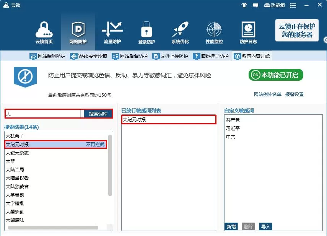Click the sensitive-word search input field
The height and width of the screenshot is (236, 327).
click(43, 114)
